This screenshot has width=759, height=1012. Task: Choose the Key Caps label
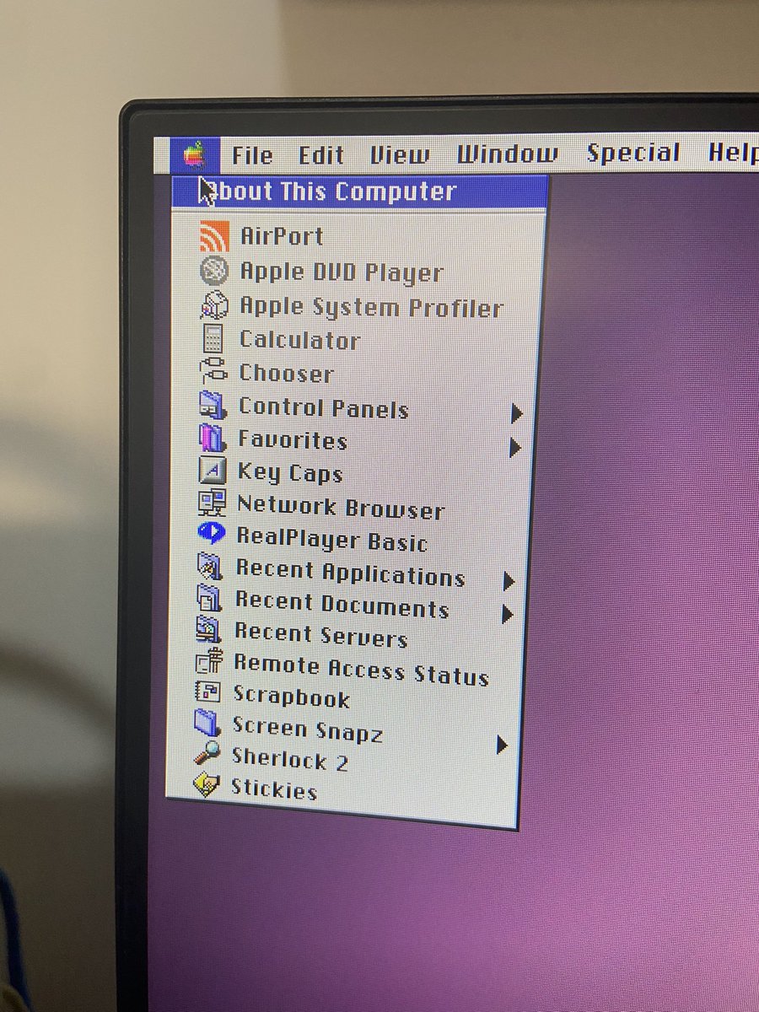tap(290, 474)
